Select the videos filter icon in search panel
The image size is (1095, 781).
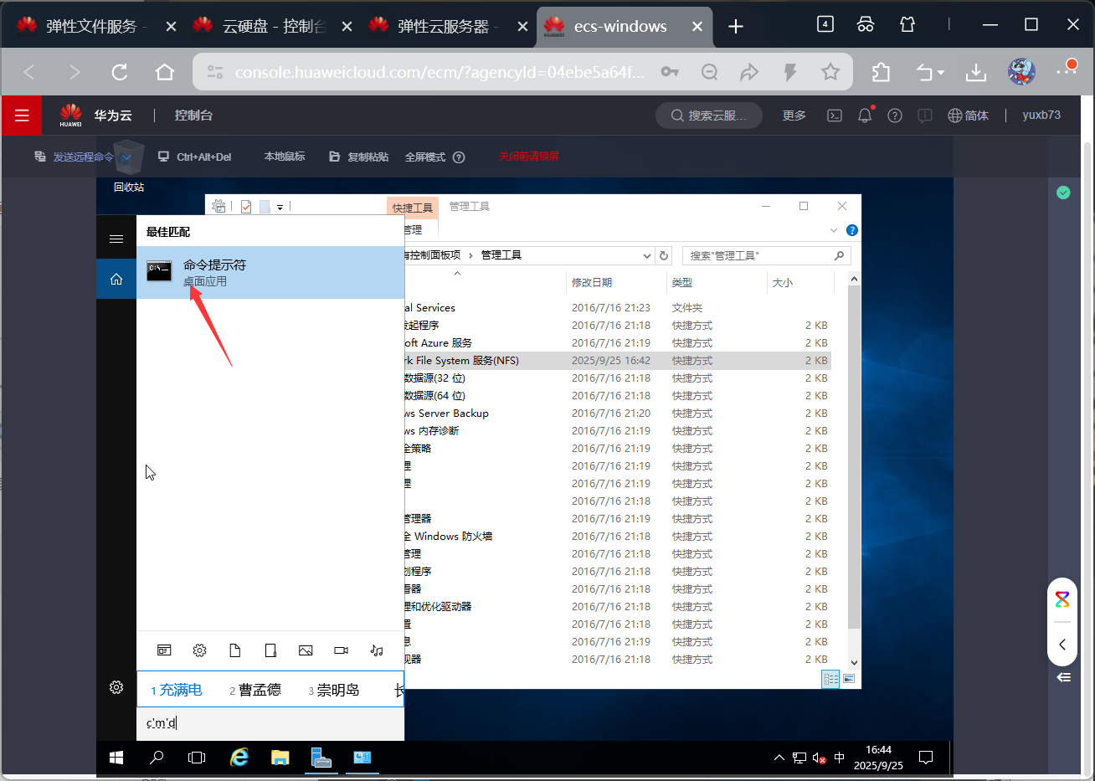(341, 650)
